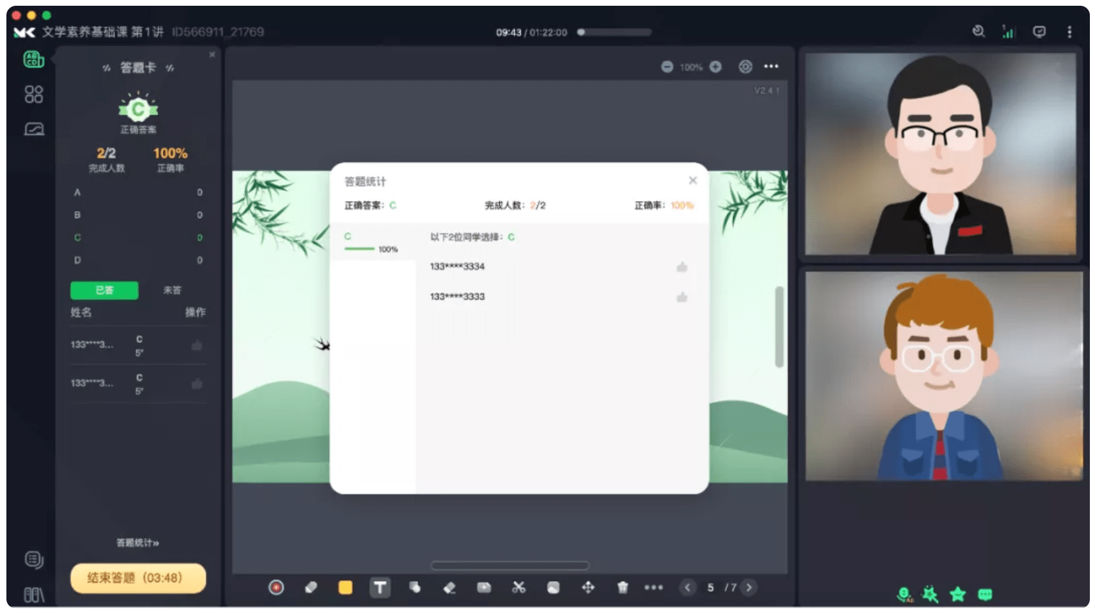
Task: Click the green AI assistant icon
Action: [x=905, y=595]
